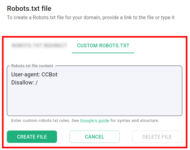Click the word CCBot in the editor
190x150 pixels.
pos(50,75)
